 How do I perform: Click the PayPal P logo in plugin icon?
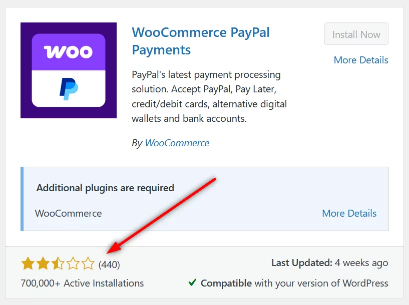coord(69,89)
